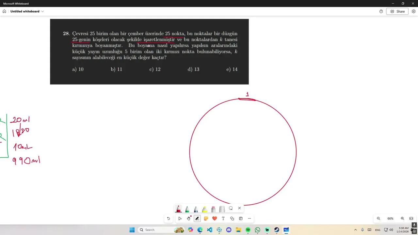
Task: Zoom in on the whiteboard
Action: tap(402, 218)
